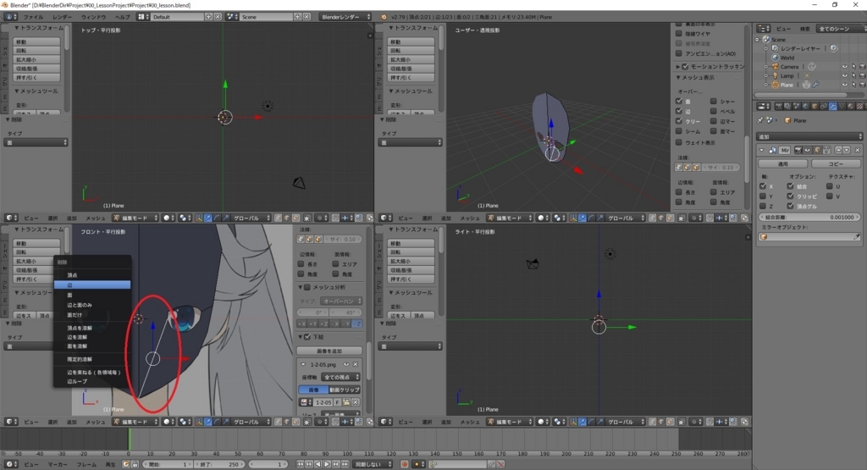Image resolution: width=867 pixels, height=470 pixels.
Task: Toggle modifier render visibility camera icon
Action: click(798, 151)
